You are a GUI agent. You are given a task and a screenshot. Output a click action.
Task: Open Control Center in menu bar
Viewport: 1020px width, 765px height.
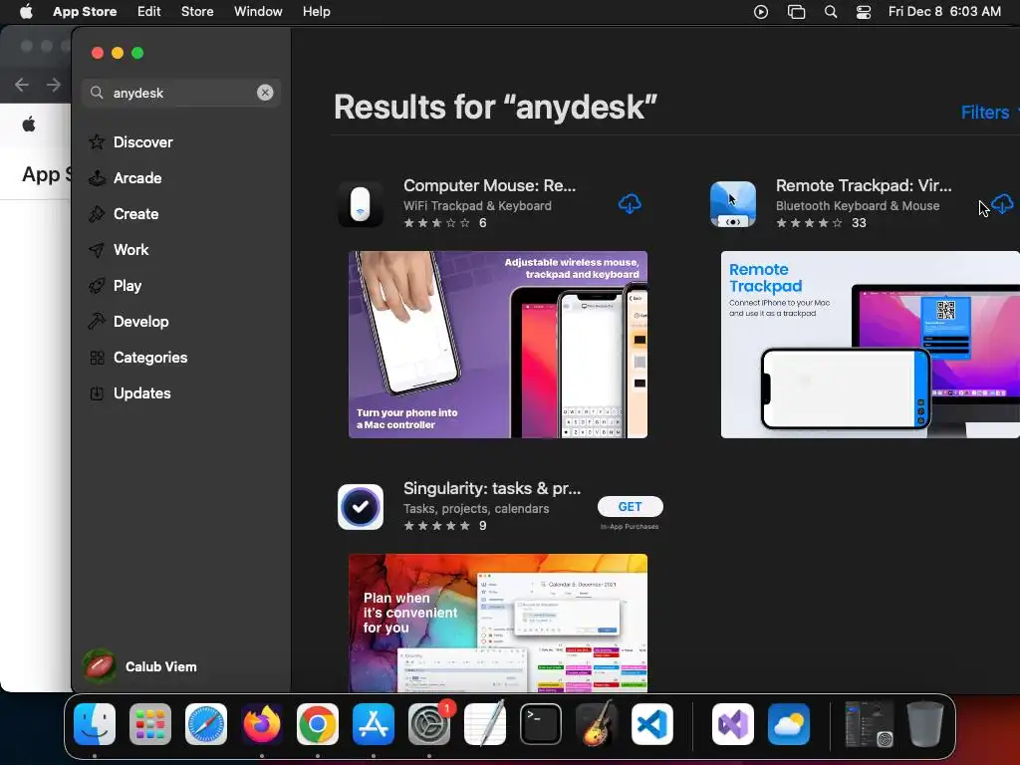click(864, 12)
